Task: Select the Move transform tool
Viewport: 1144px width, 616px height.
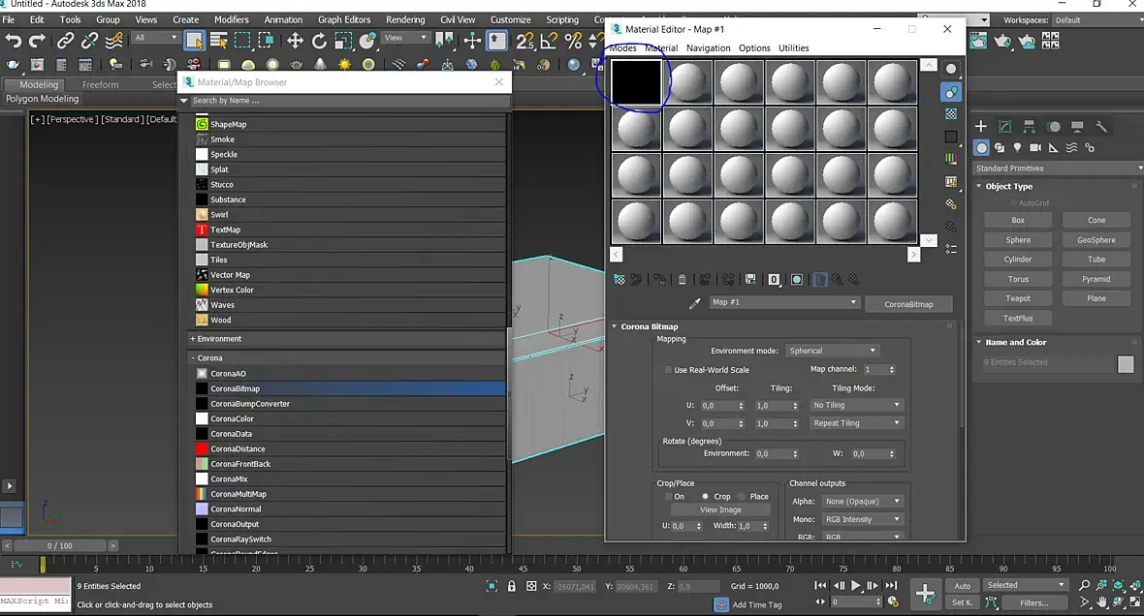Action: [x=295, y=41]
